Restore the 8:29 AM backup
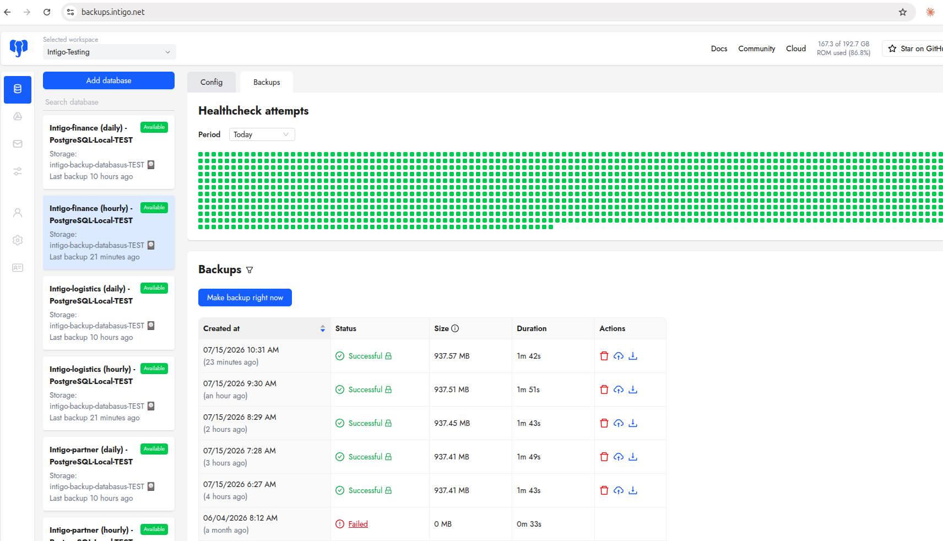This screenshot has width=943, height=541. tap(619, 423)
